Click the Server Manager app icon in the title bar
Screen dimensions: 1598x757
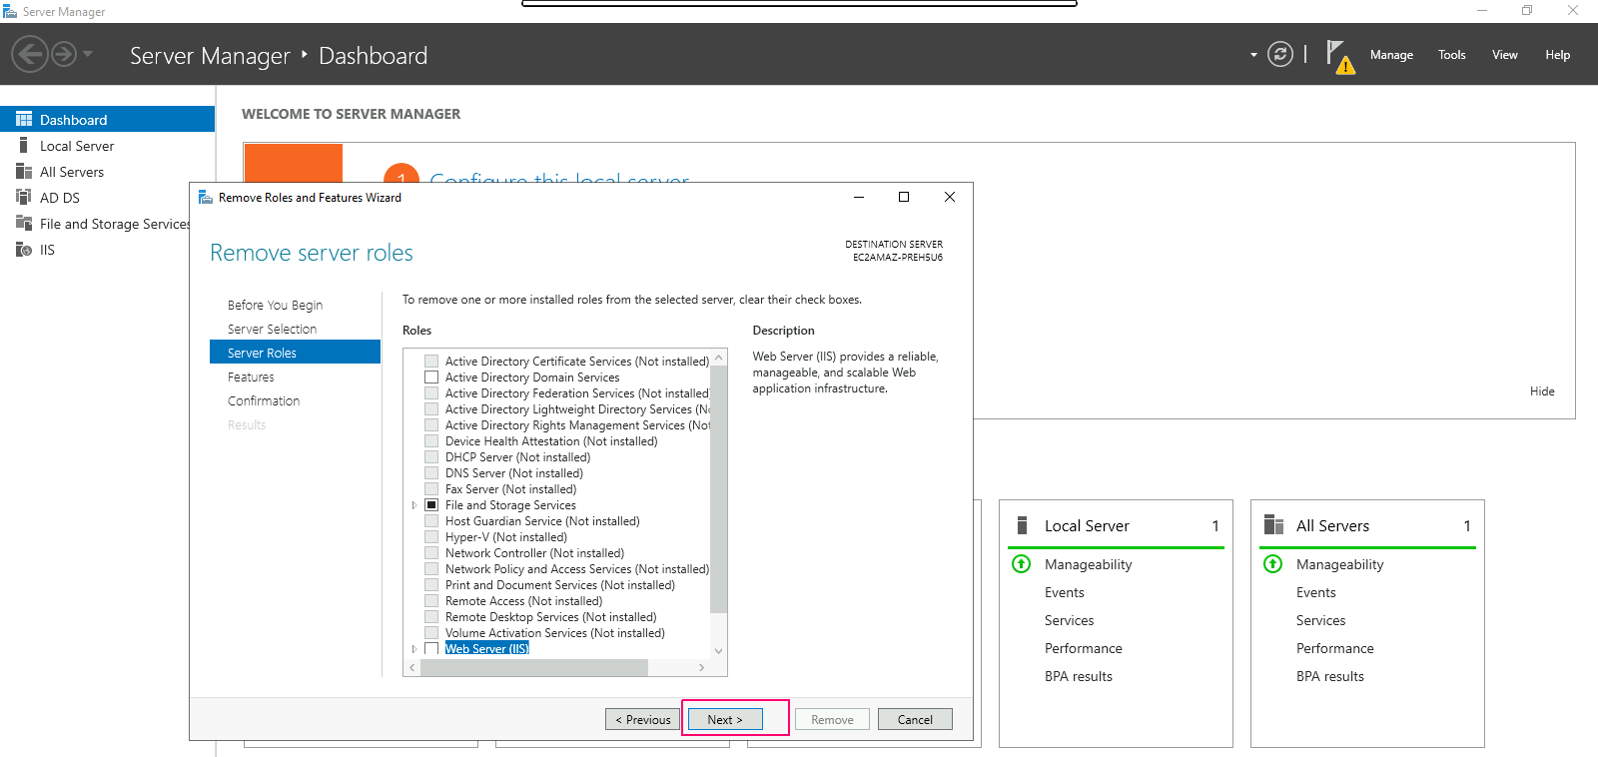(x=10, y=11)
